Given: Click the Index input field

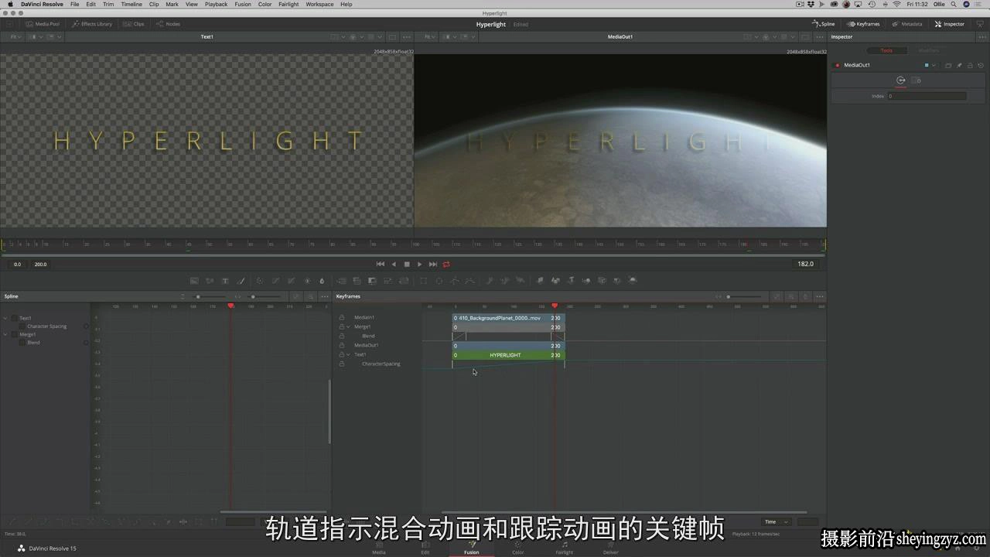Looking at the screenshot, I should (x=927, y=96).
